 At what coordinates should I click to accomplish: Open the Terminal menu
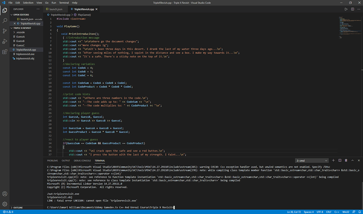(x=64, y=3)
